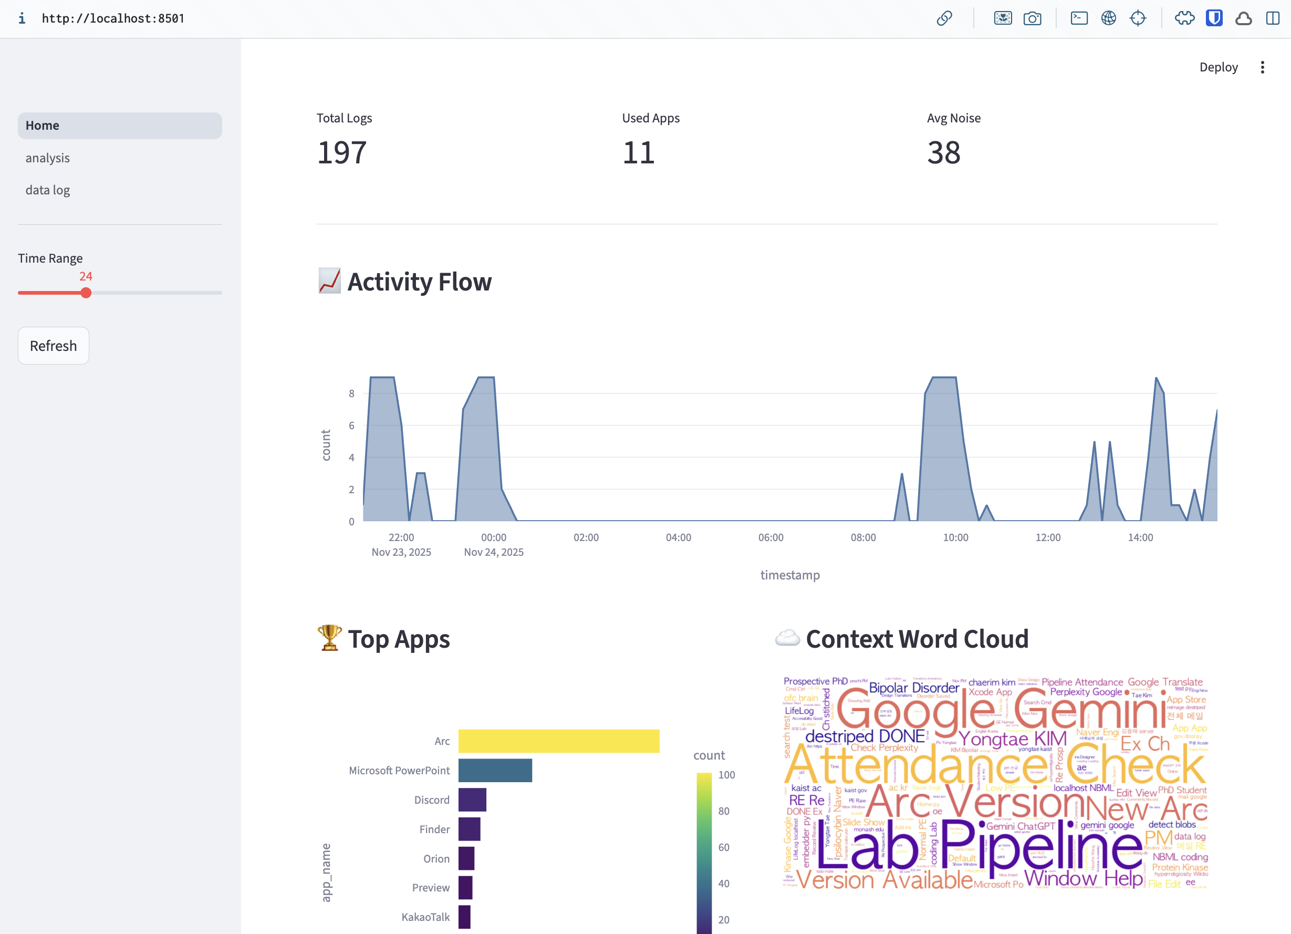Click the site info icon by URL

click(22, 18)
